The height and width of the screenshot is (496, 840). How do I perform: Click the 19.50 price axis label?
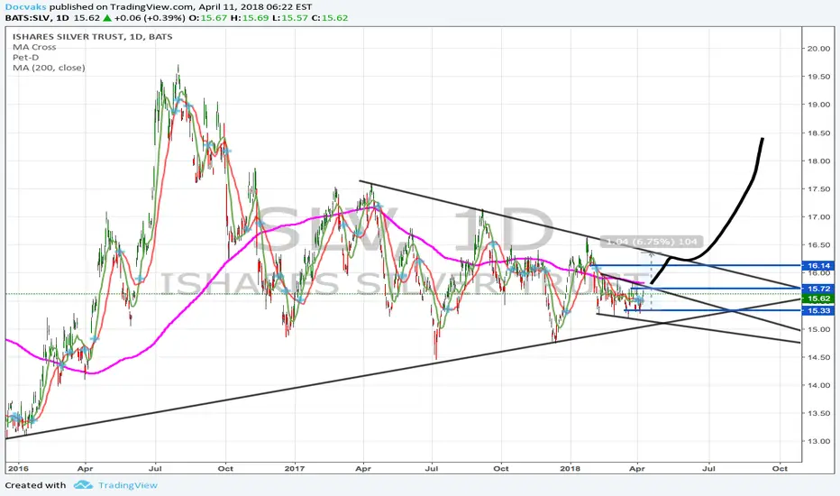coord(818,77)
